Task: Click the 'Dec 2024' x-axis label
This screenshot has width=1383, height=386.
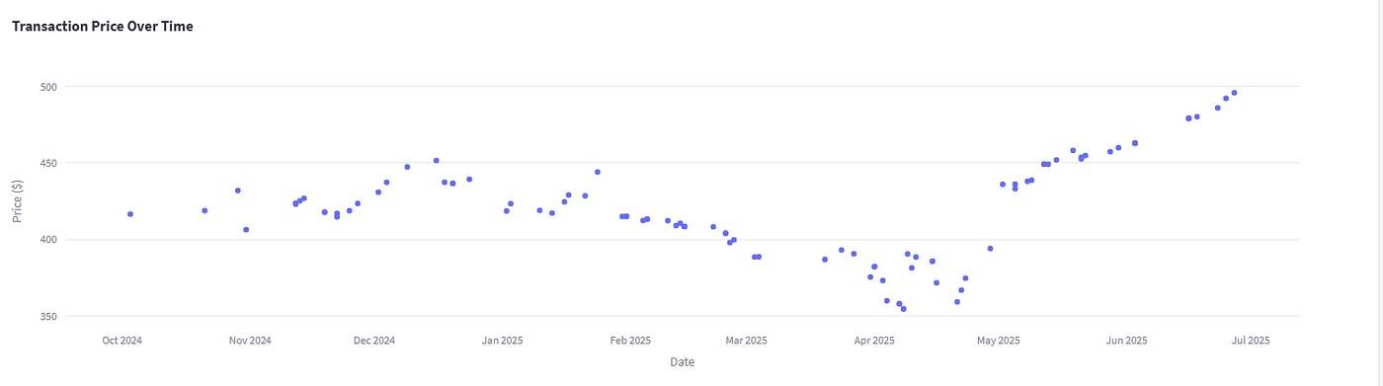Action: coord(374,341)
